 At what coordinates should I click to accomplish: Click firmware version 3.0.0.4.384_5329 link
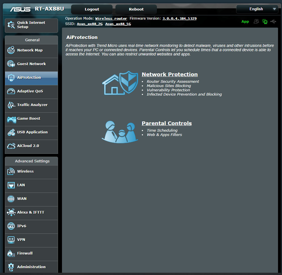tap(179, 18)
